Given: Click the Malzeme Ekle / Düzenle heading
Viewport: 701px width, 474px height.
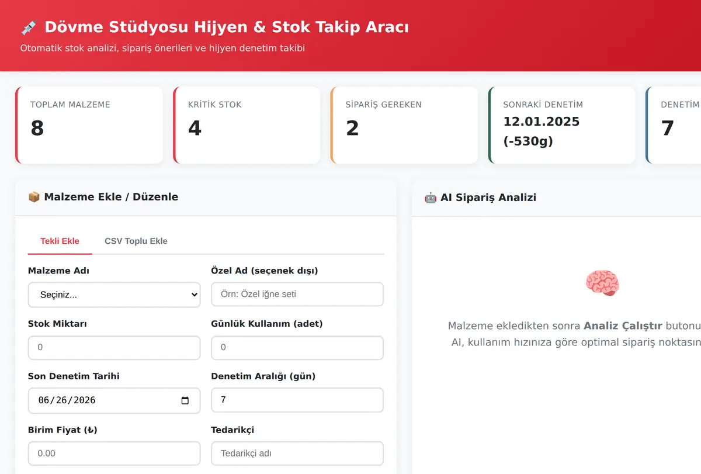Looking at the screenshot, I should pyautogui.click(x=103, y=197).
